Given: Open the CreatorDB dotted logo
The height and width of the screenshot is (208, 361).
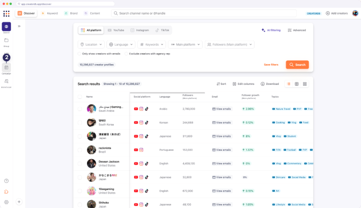Looking at the screenshot, I should pyautogui.click(x=6, y=14).
